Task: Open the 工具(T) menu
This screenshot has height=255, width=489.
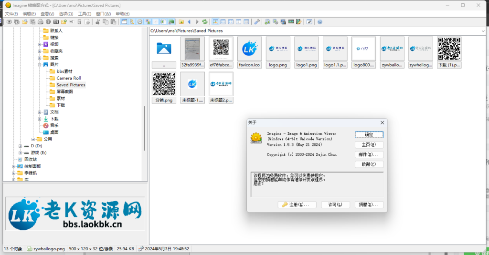Action: (x=85, y=14)
